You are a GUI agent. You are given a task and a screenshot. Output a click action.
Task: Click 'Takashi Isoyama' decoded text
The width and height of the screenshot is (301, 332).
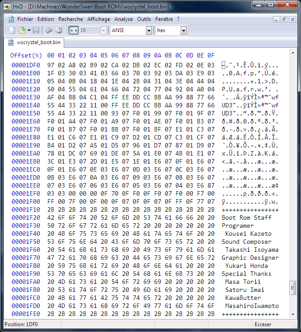click(x=252, y=250)
